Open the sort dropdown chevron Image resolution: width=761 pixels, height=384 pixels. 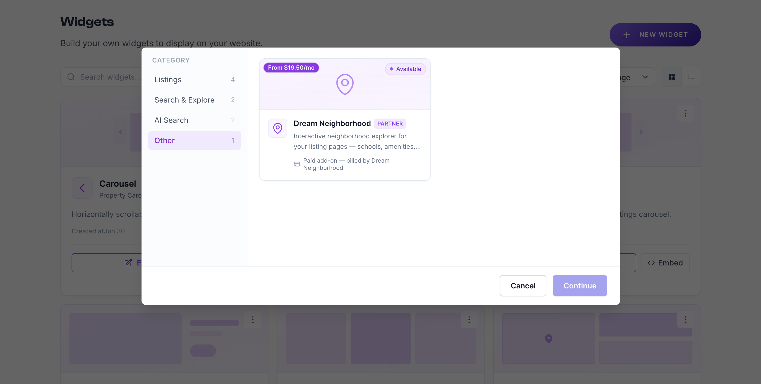point(645,77)
